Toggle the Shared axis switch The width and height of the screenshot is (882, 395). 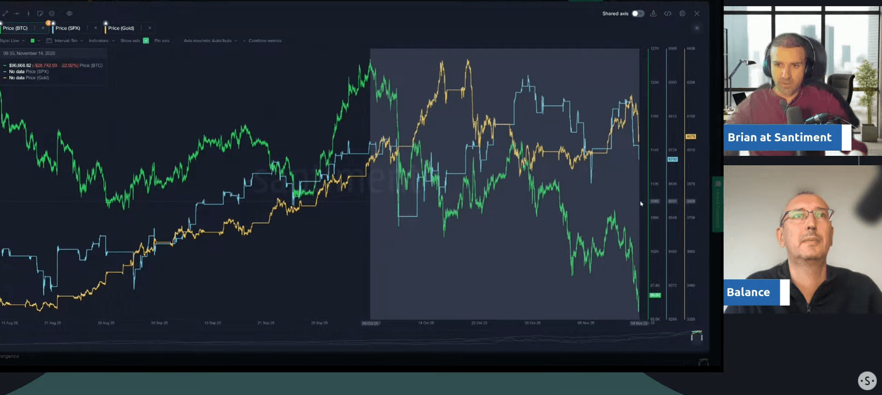pos(637,13)
